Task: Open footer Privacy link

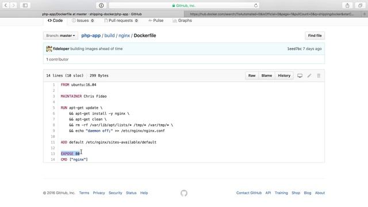Action: 99,193
